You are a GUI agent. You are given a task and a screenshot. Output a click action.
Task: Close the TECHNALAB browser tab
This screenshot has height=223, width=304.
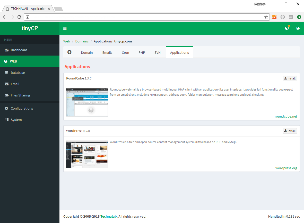[x=49, y=9]
